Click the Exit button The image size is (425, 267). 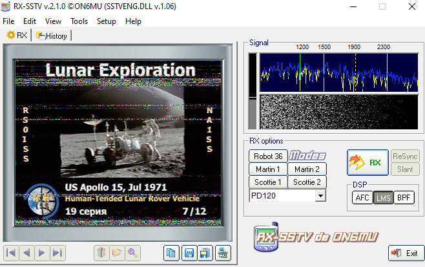(406, 253)
